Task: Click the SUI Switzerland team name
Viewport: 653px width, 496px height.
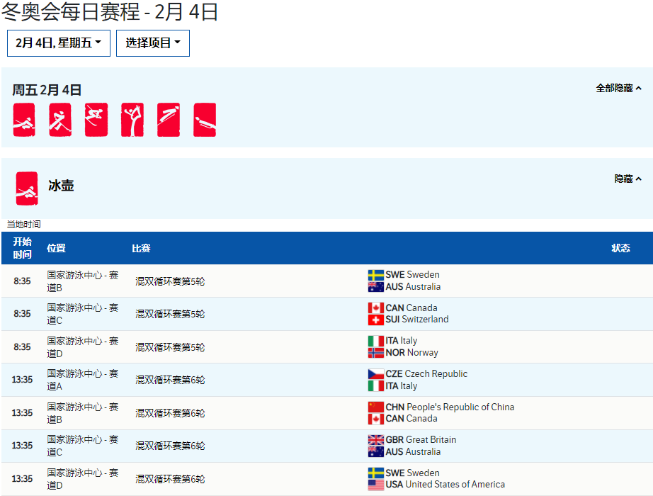Action: [x=416, y=320]
